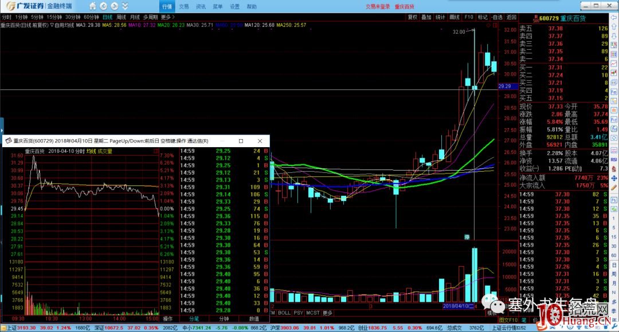Click the Fin sidebar icon
Viewport: 619px width, 332px height.
click(614, 92)
